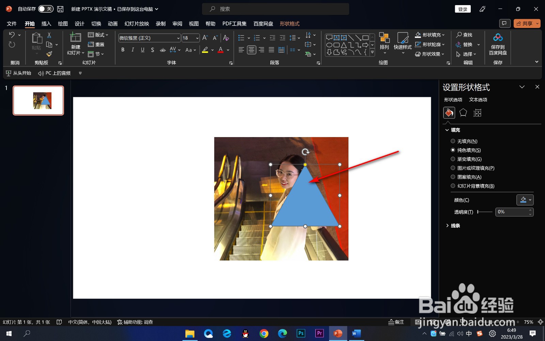The width and height of the screenshot is (545, 341).
Task: Open the font size dropdown
Action: [x=197, y=38]
